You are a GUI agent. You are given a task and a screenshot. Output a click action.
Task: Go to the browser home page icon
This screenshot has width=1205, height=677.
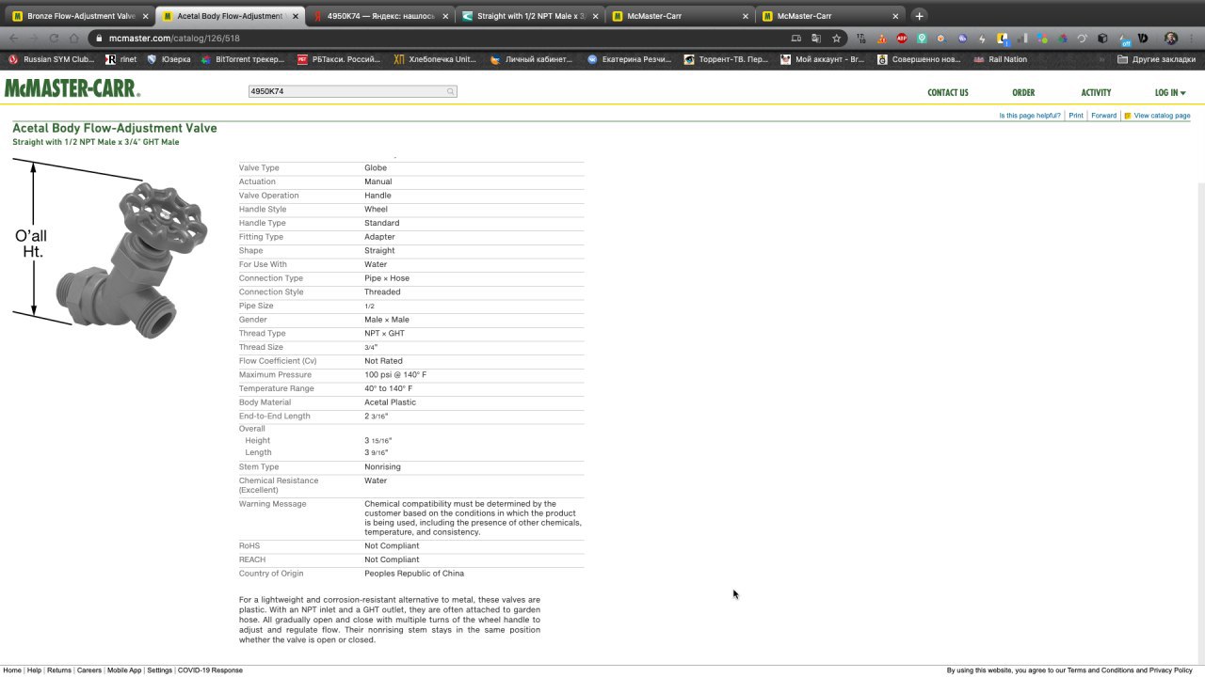74,39
